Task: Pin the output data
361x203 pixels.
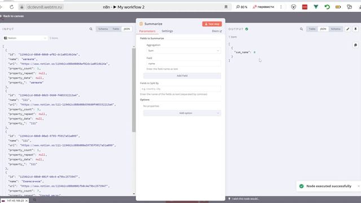Action: pos(355,29)
